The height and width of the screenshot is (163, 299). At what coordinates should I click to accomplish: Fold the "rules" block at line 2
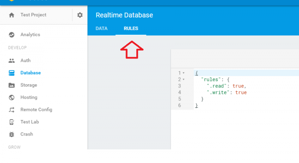pos(183,80)
